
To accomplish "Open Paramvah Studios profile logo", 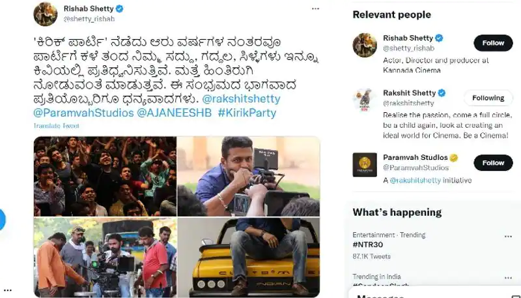I will 365,164.
